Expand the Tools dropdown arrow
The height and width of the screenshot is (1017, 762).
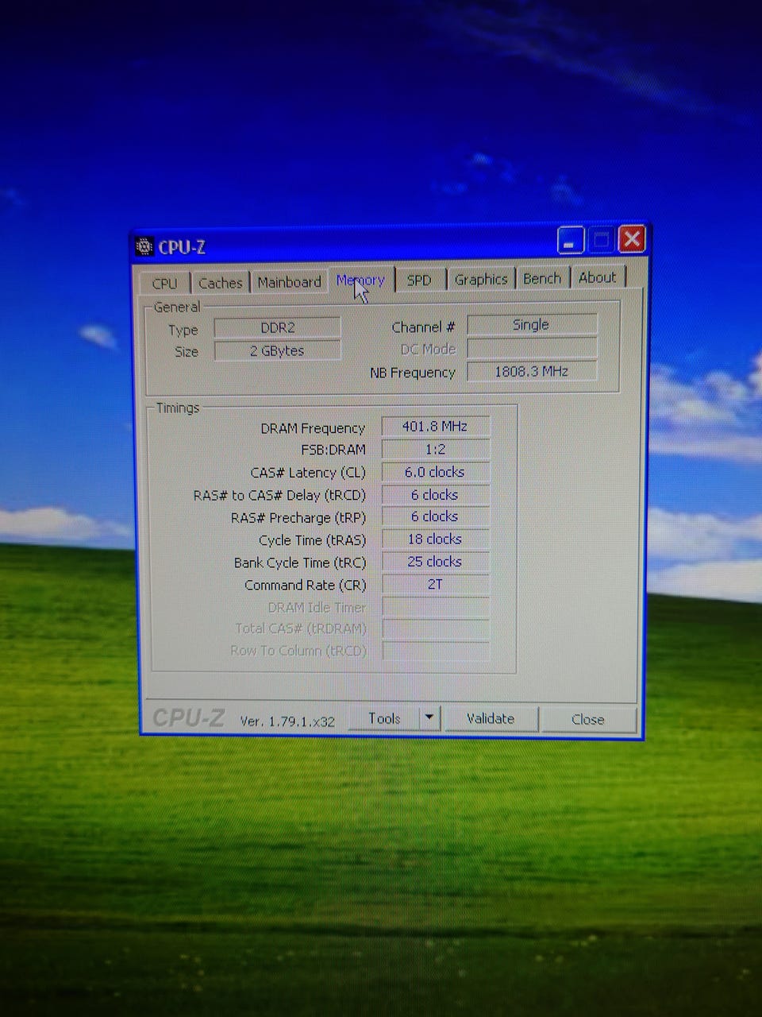tap(429, 718)
